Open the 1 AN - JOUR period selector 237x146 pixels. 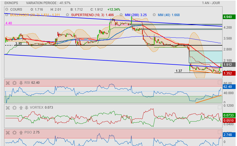(211, 3)
